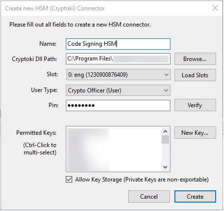Cancel the connector creation
Image resolution: width=224 pixels, height=211 pixels.
(149, 197)
